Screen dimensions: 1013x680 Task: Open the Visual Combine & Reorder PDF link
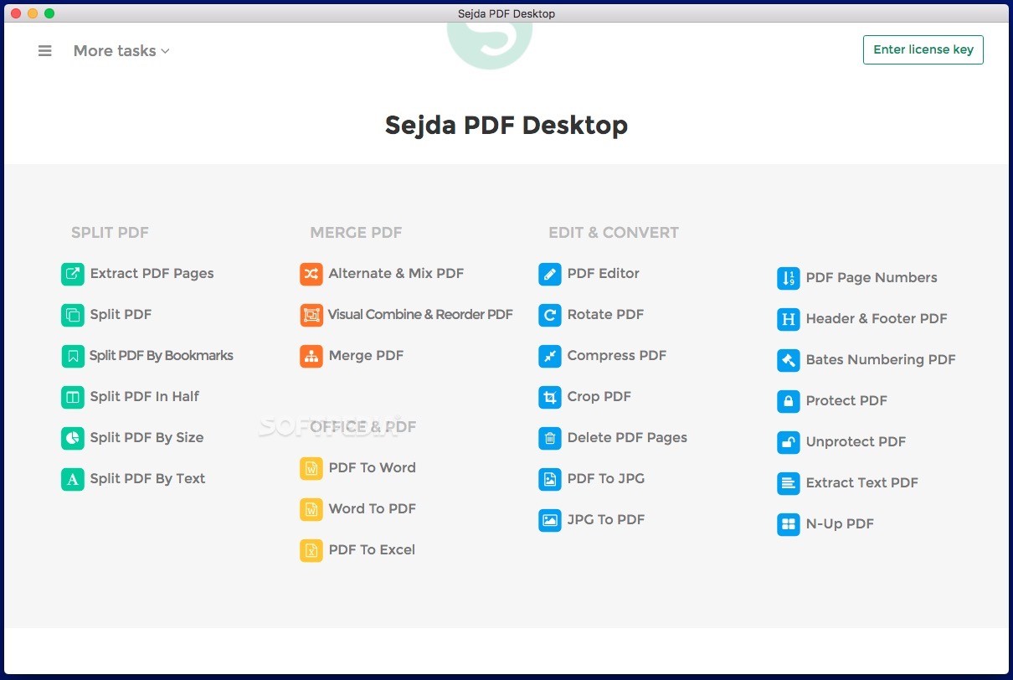pos(420,315)
